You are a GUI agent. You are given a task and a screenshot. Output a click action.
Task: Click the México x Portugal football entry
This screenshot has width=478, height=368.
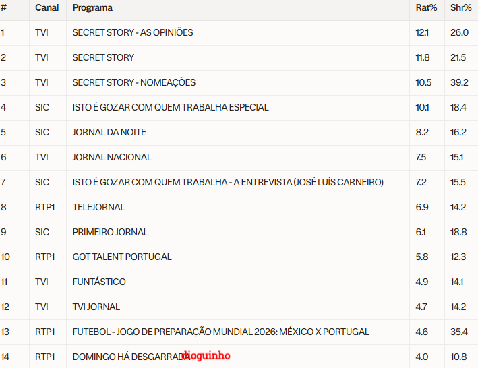click(221, 332)
